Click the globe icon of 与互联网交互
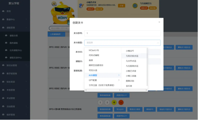This screenshot has width=198, height=120. click(135, 6)
